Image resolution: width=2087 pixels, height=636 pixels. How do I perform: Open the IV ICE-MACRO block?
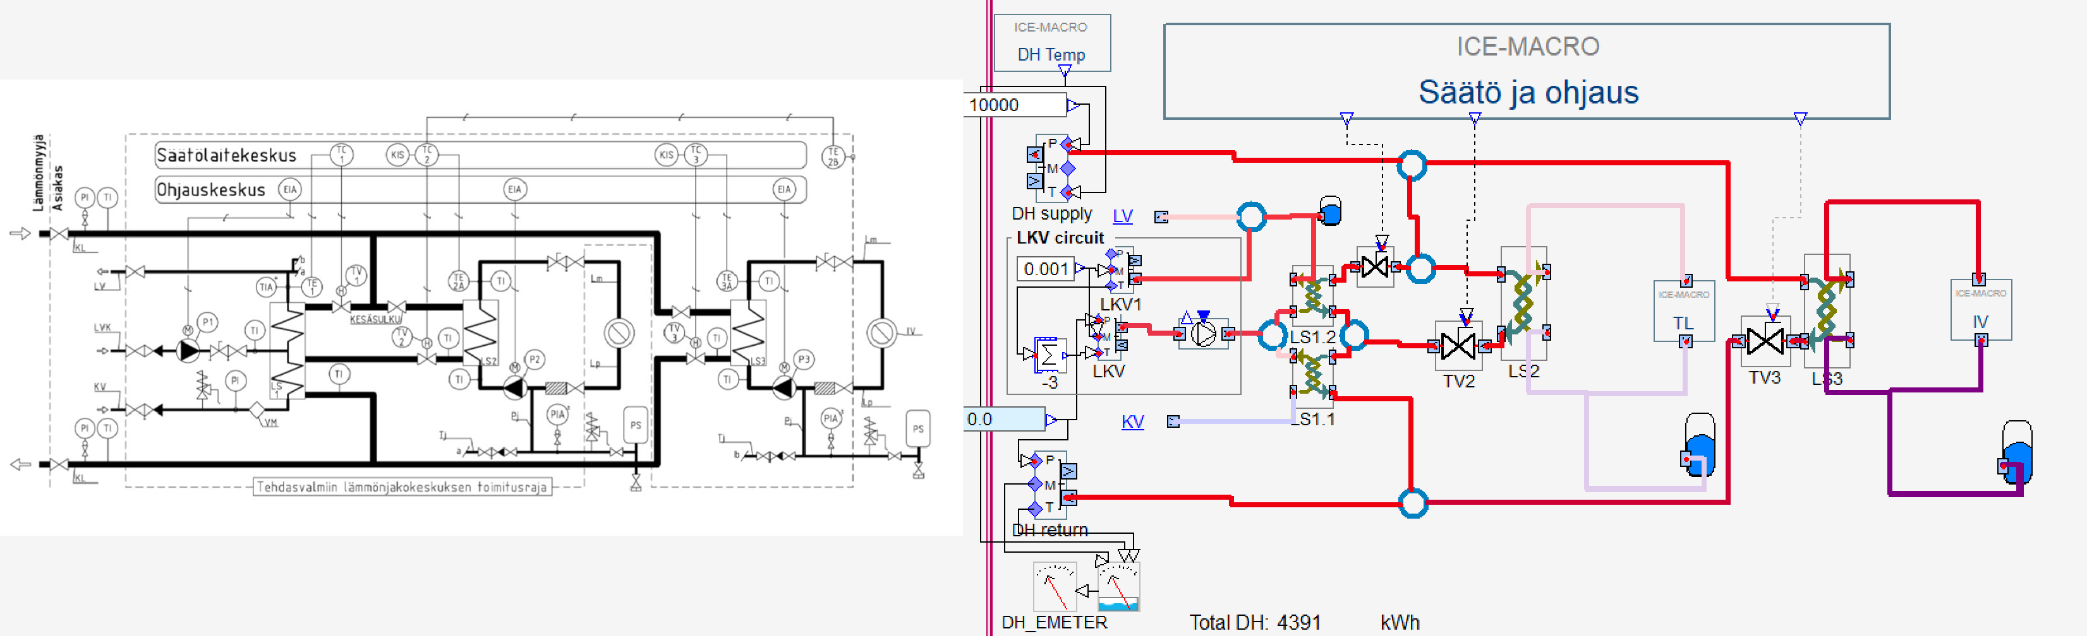pos(1980,310)
